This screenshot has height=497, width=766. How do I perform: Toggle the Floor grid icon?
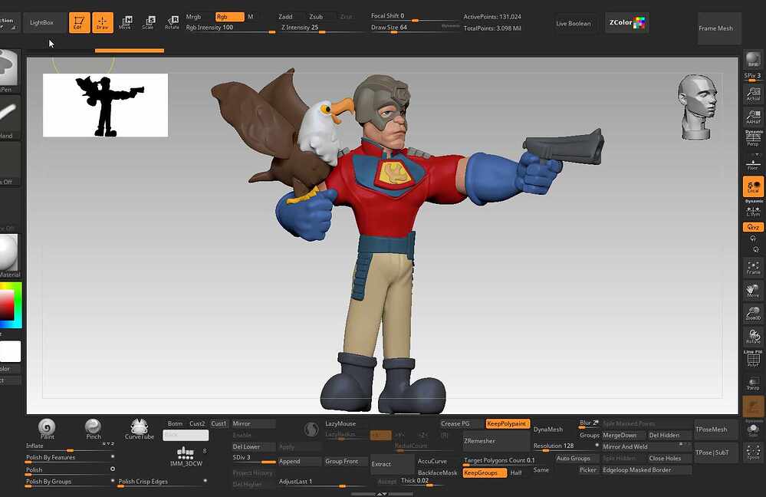pos(753,163)
